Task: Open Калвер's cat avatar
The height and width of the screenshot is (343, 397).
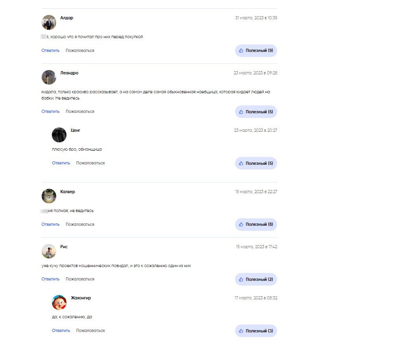Action: pos(49,196)
